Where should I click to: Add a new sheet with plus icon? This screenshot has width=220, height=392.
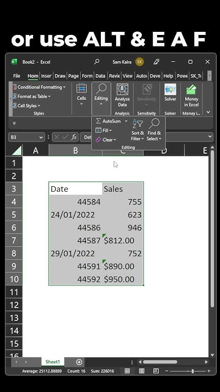click(x=79, y=362)
